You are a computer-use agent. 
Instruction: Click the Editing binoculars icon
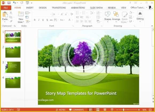tap(140, 14)
